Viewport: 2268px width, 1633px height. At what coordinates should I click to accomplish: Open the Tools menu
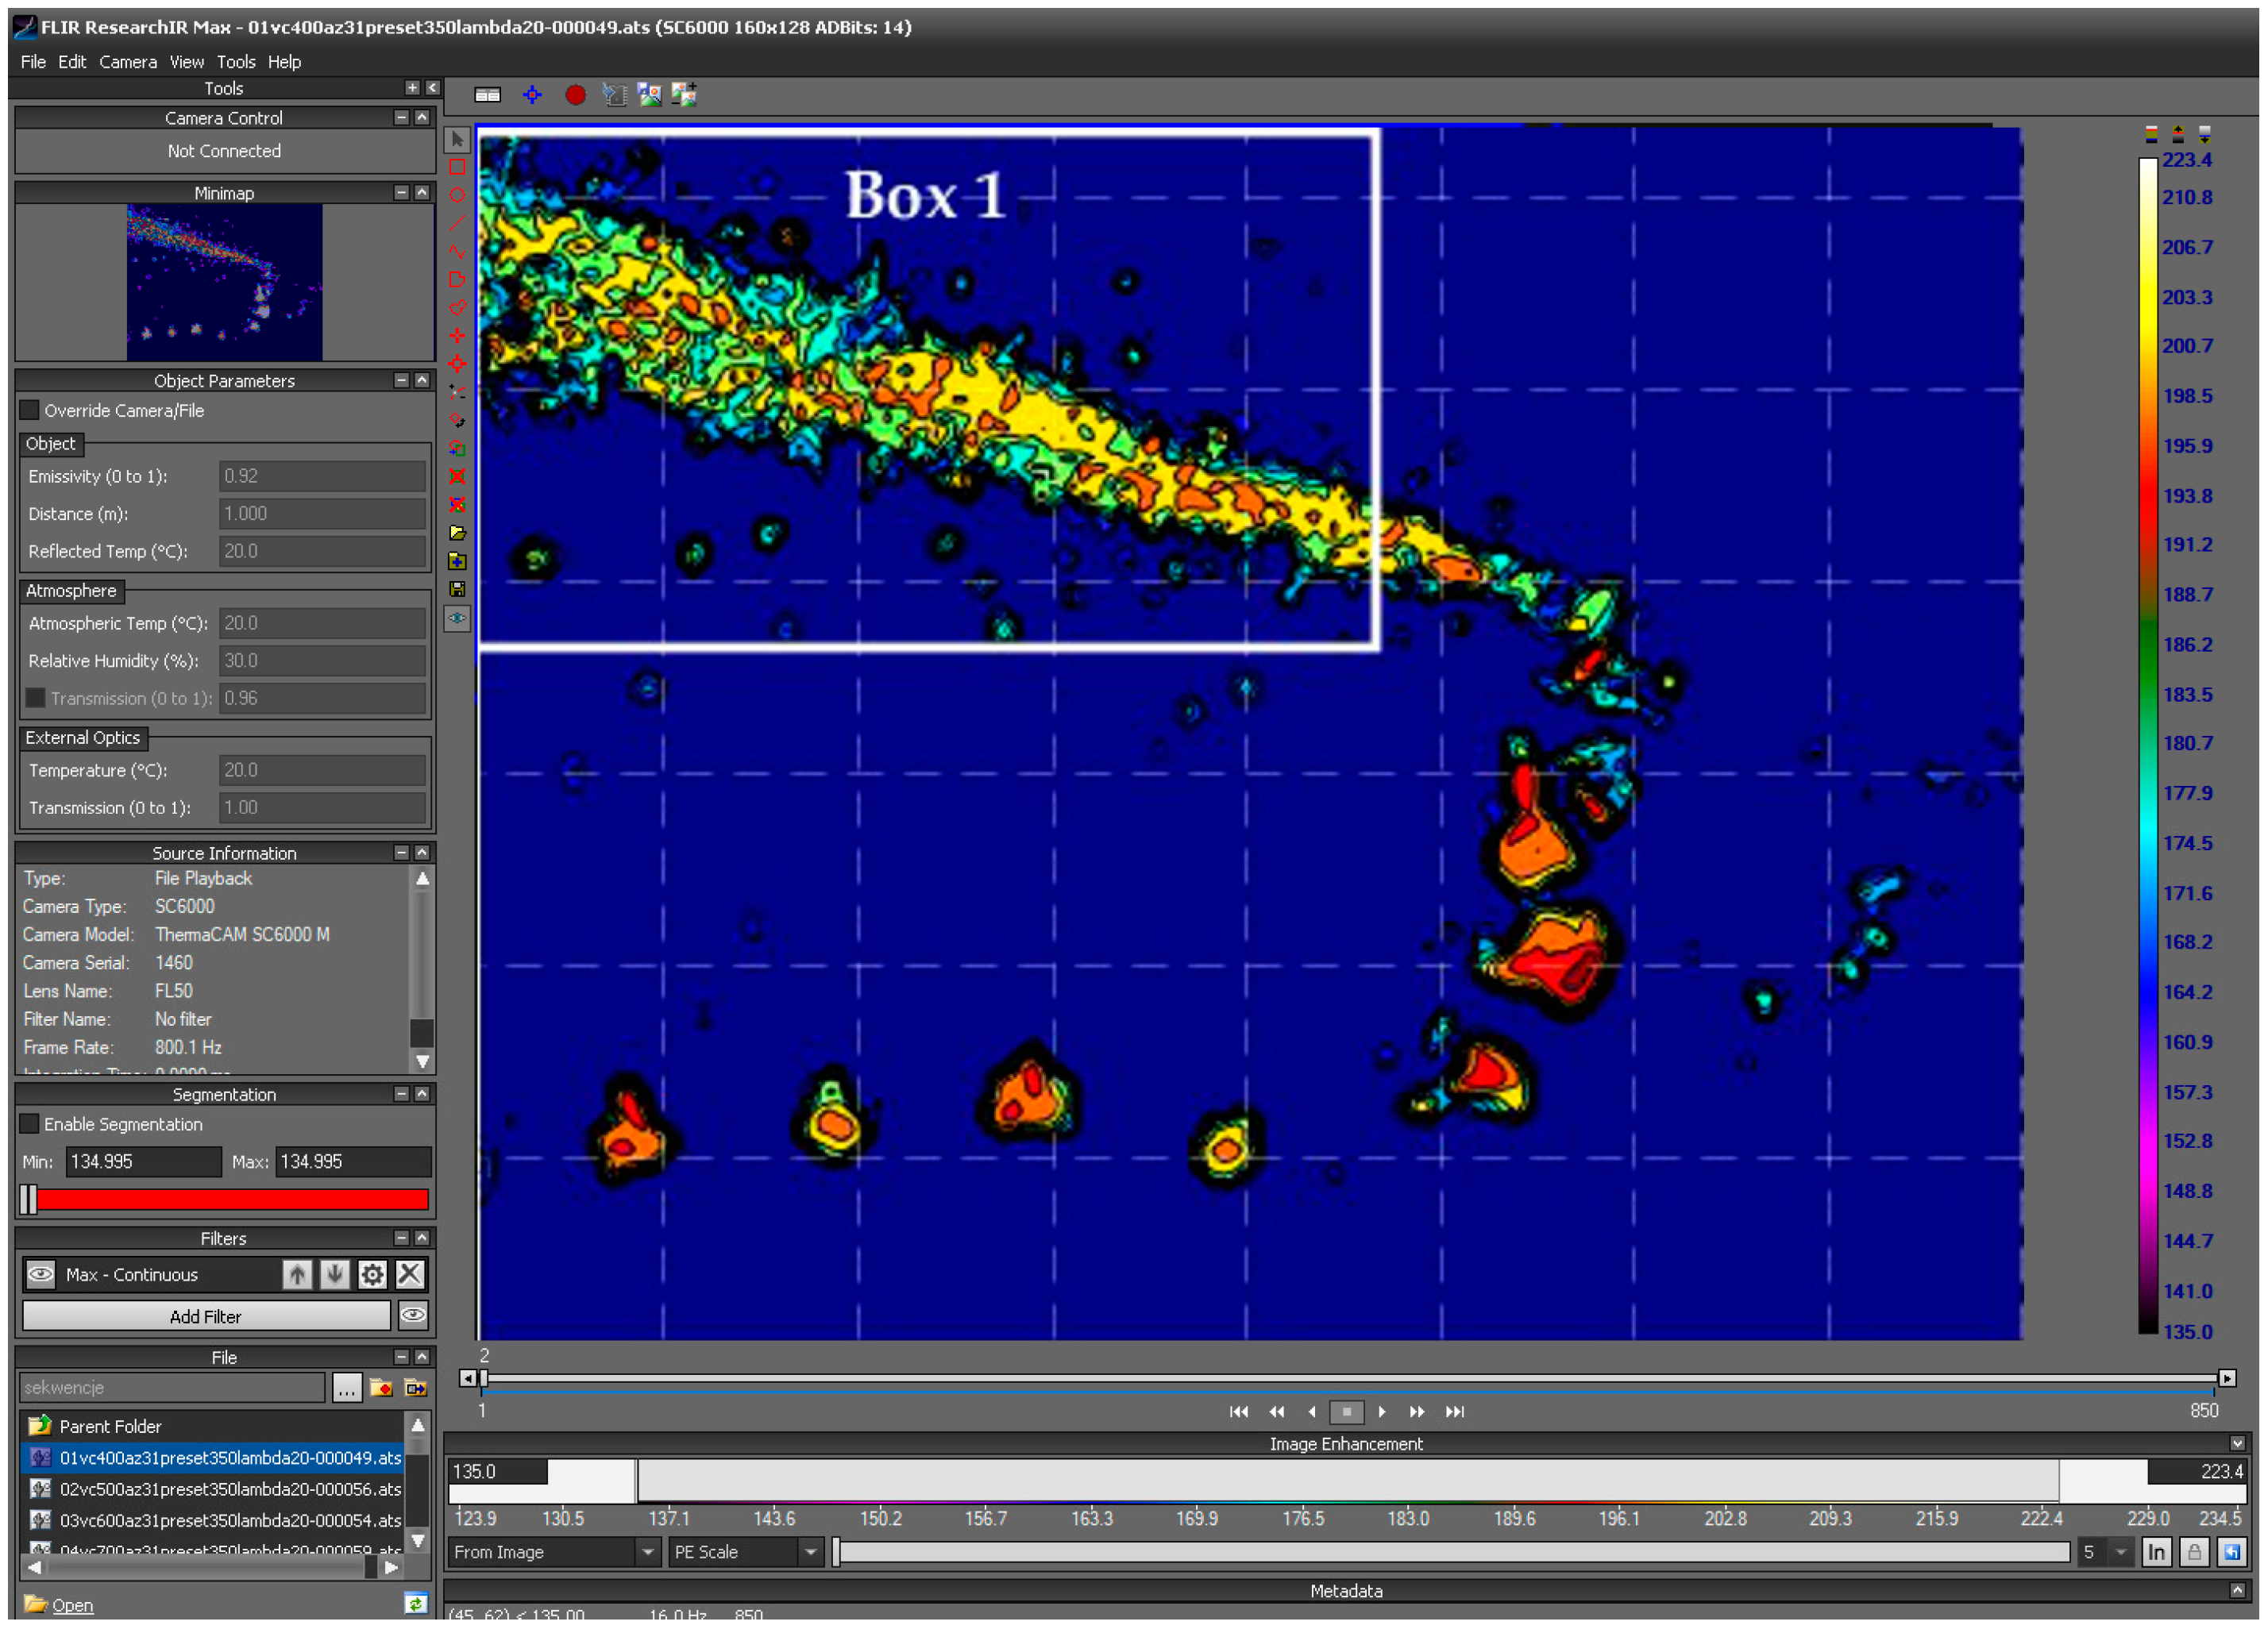point(236,62)
